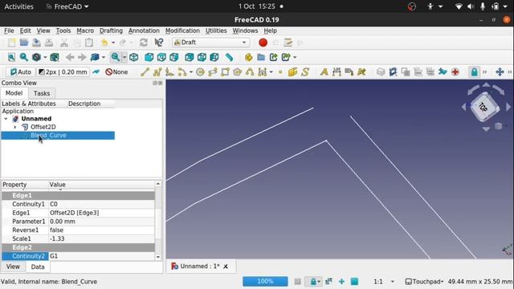This screenshot has width=514, height=289.
Task: Click the Scale1 value -1.33 field
Action: point(102,239)
